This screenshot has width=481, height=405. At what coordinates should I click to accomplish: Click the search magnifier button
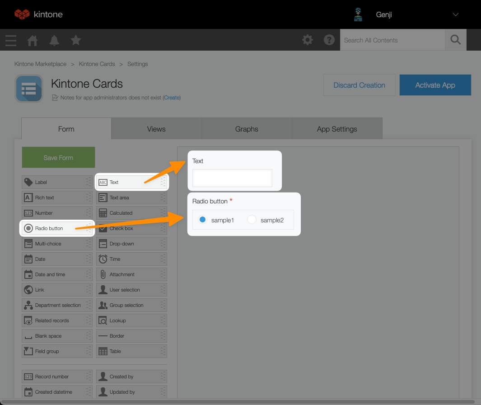coord(456,40)
